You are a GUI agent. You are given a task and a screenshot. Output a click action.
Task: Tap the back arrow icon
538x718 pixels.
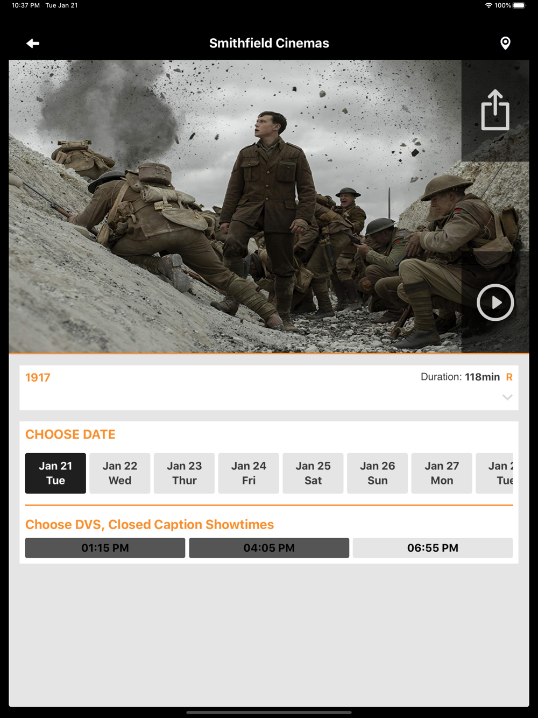33,43
